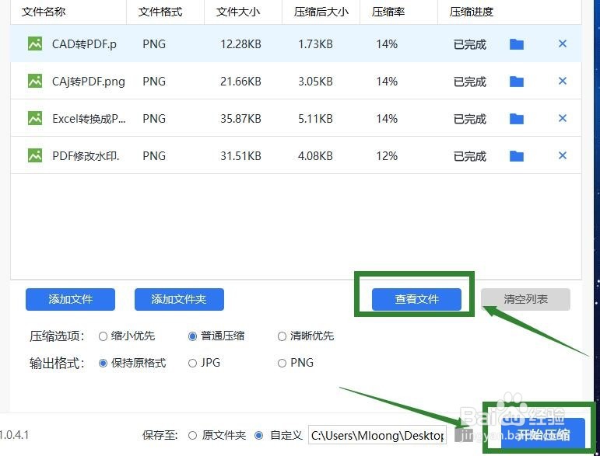The width and height of the screenshot is (600, 456).
Task: Click image icon of CAD转PDF.p file
Action: [x=35, y=44]
